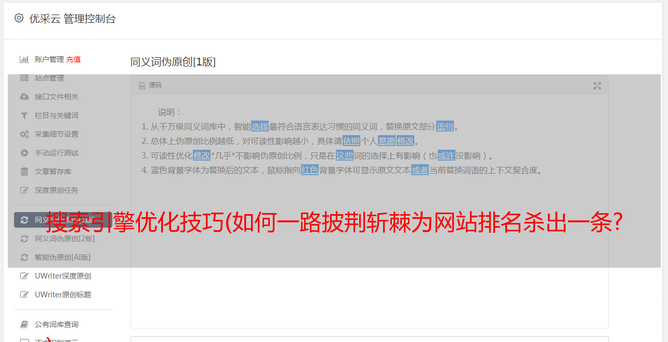Click the 手动运行测试 play circle icon
The image size is (668, 342).
pyautogui.click(x=24, y=153)
